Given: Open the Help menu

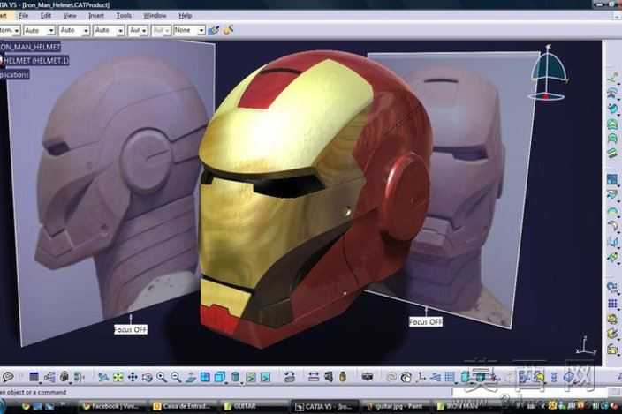Looking at the screenshot, I should tap(185, 16).
